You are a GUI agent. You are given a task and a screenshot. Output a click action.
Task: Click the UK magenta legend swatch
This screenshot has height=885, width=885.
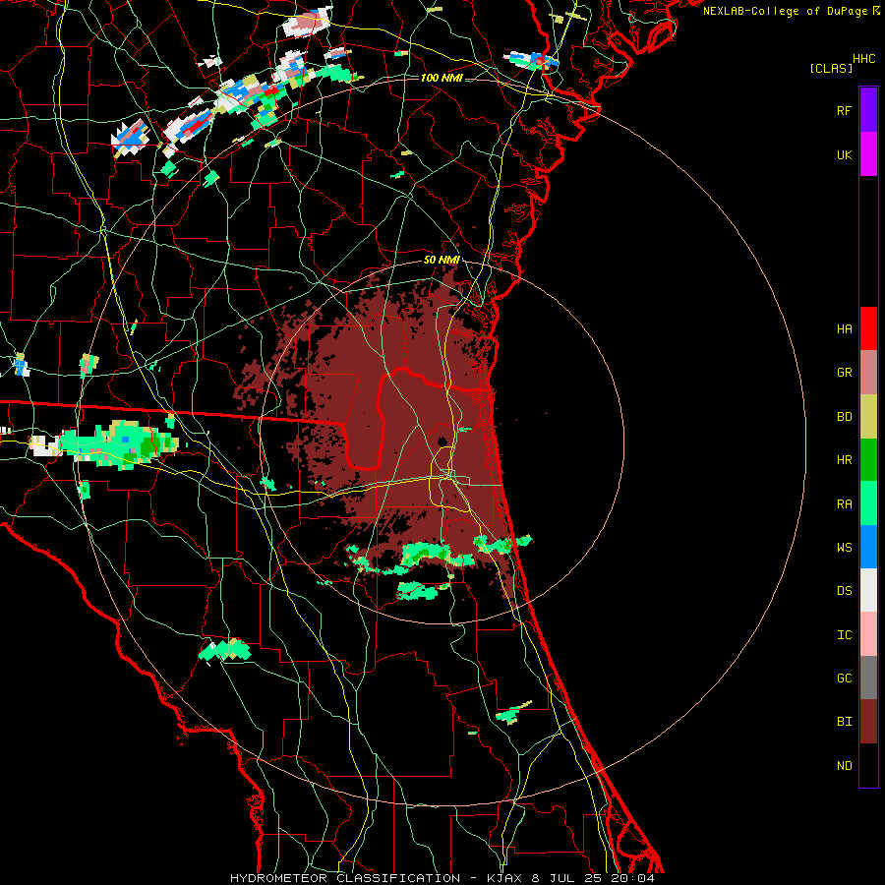point(868,154)
